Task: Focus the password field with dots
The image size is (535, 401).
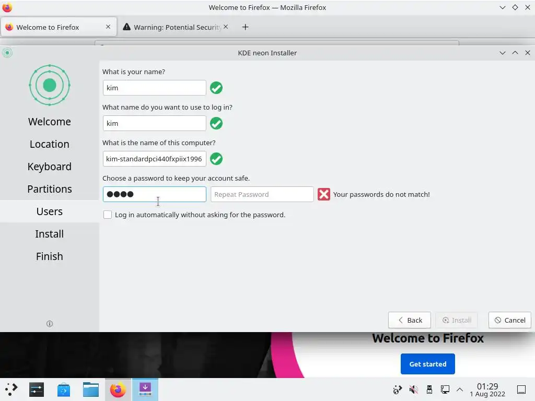Action: pos(155,194)
